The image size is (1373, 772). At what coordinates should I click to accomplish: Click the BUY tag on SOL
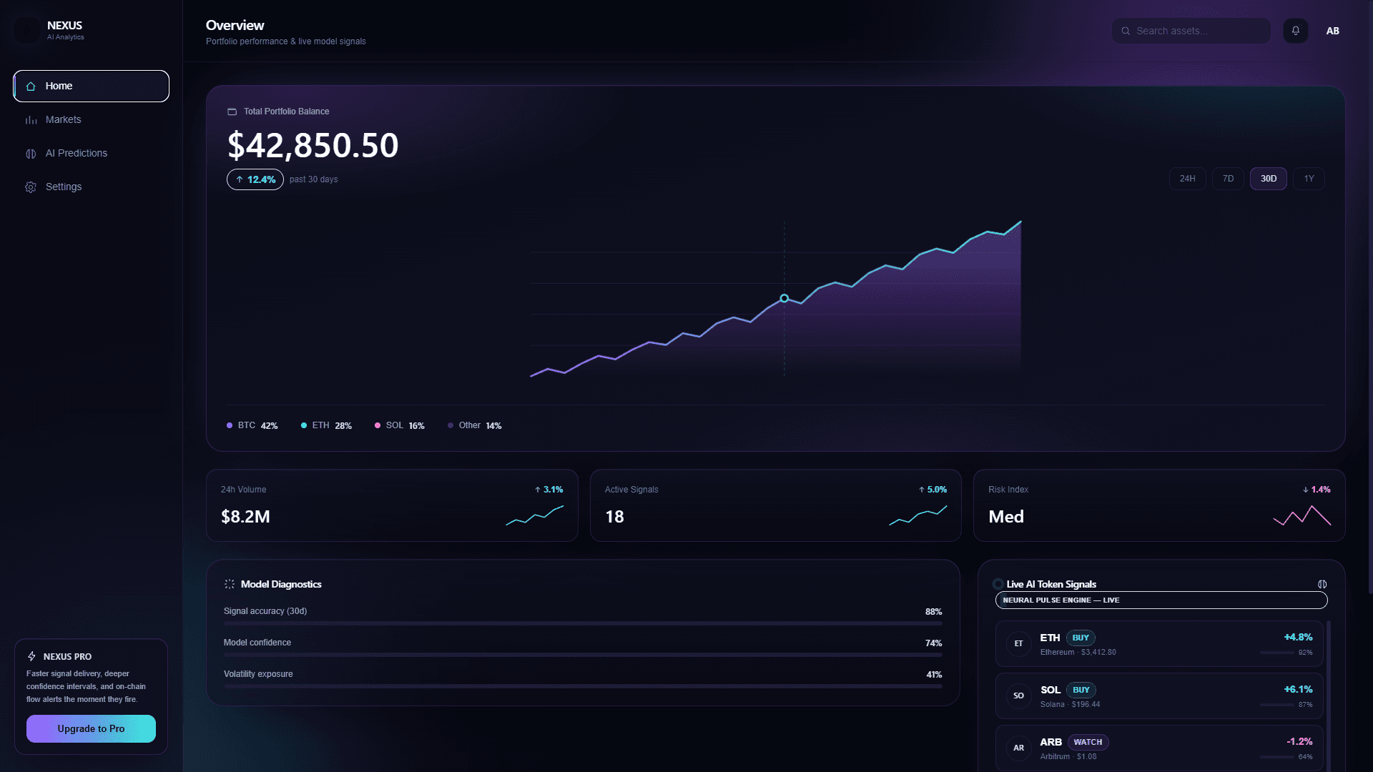coord(1081,690)
